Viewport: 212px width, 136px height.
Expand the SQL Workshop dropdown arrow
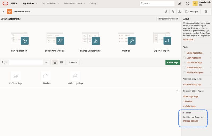58,3
